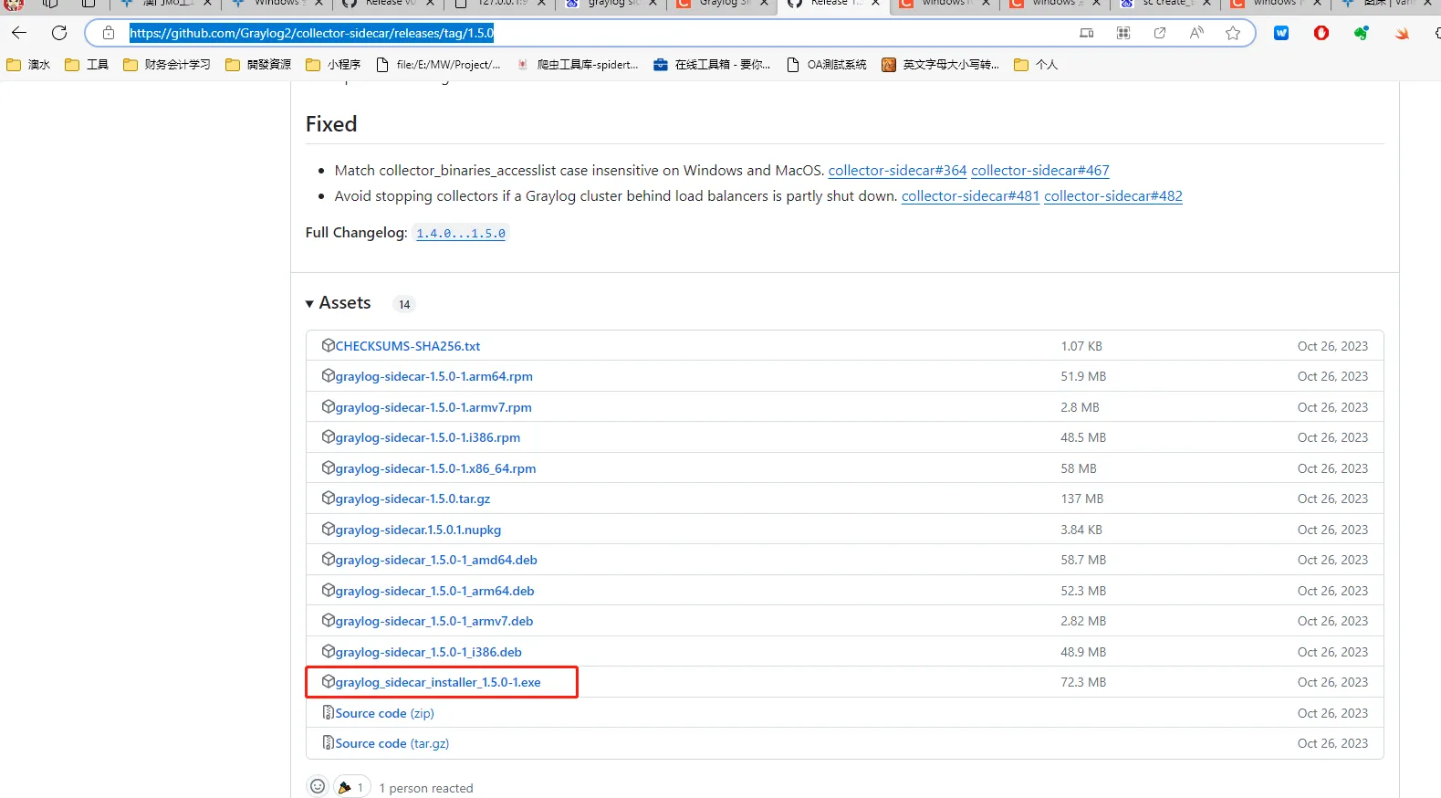Open the share icon in address bar

coord(1160,33)
